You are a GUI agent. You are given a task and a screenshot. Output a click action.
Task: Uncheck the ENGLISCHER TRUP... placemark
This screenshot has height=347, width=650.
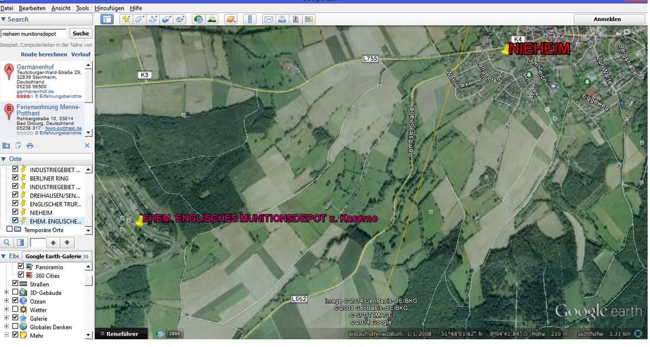16,204
